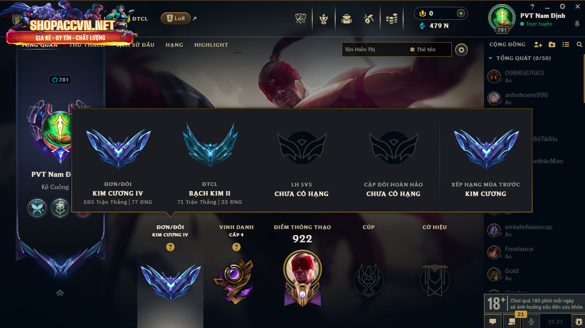The height and width of the screenshot is (328, 585).
Task: Open the HIGHLIGHT tab
Action: pos(211,45)
